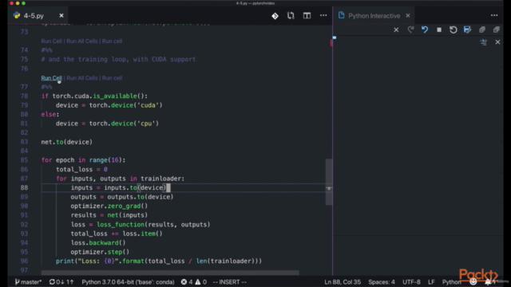Open the 4-5.py editor's more actions menu
Viewport: 511px width, 287px height.
pyautogui.click(x=323, y=16)
